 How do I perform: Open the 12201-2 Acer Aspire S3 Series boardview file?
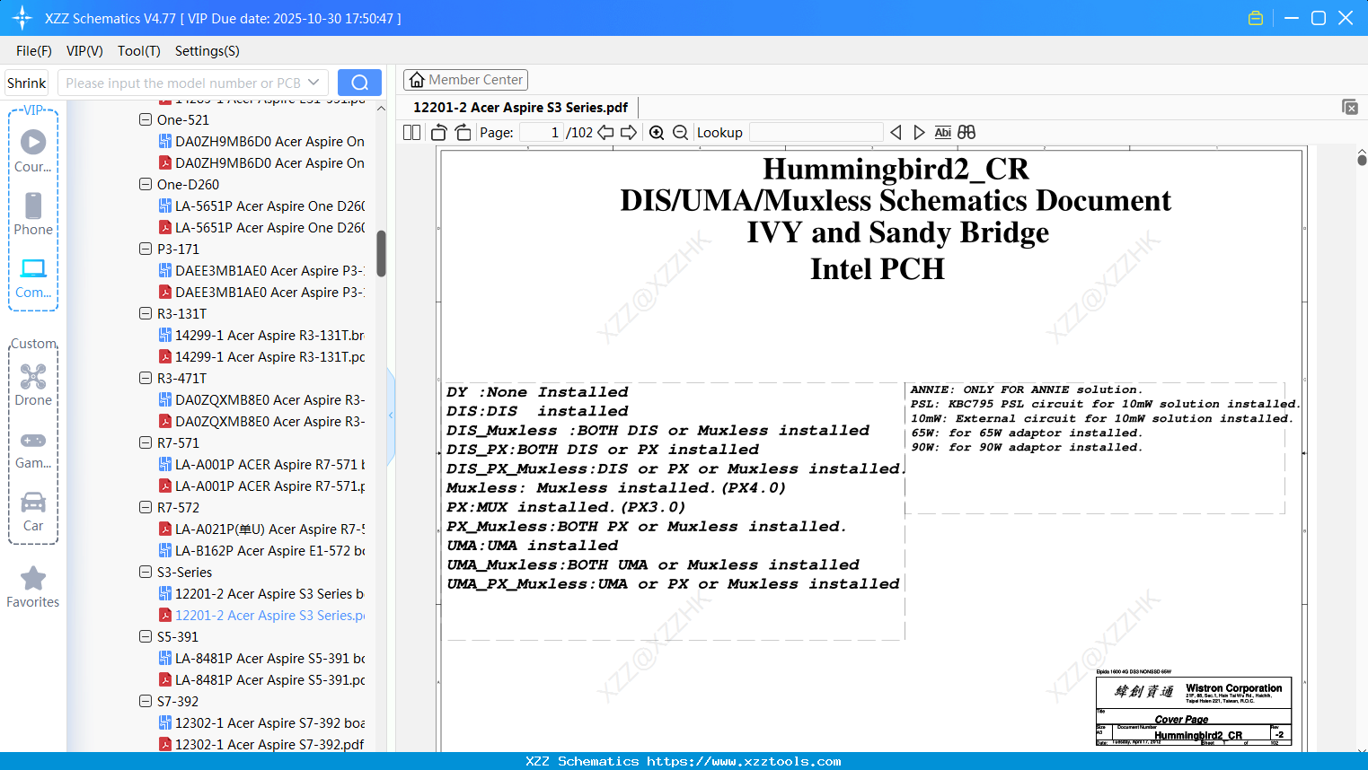point(262,593)
